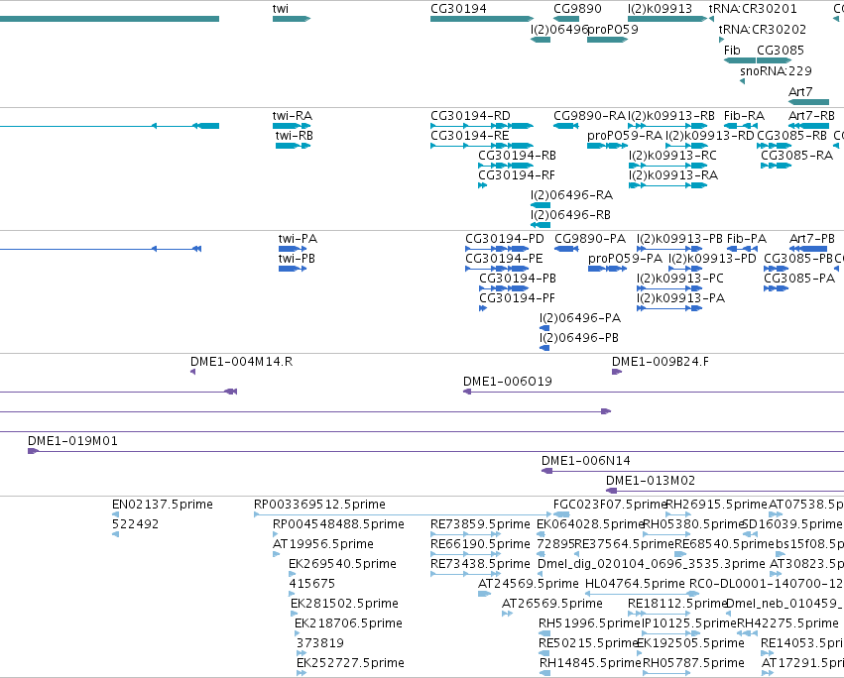Click the proPO59-PA protein label
This screenshot has height=678, width=844.
tap(625, 259)
